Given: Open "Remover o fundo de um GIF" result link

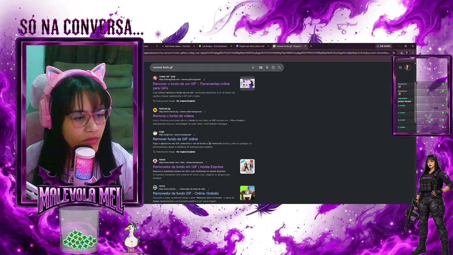Looking at the screenshot, I should 191,86.
